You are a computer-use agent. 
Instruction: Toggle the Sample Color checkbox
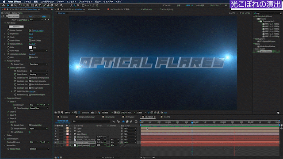(x=30, y=125)
